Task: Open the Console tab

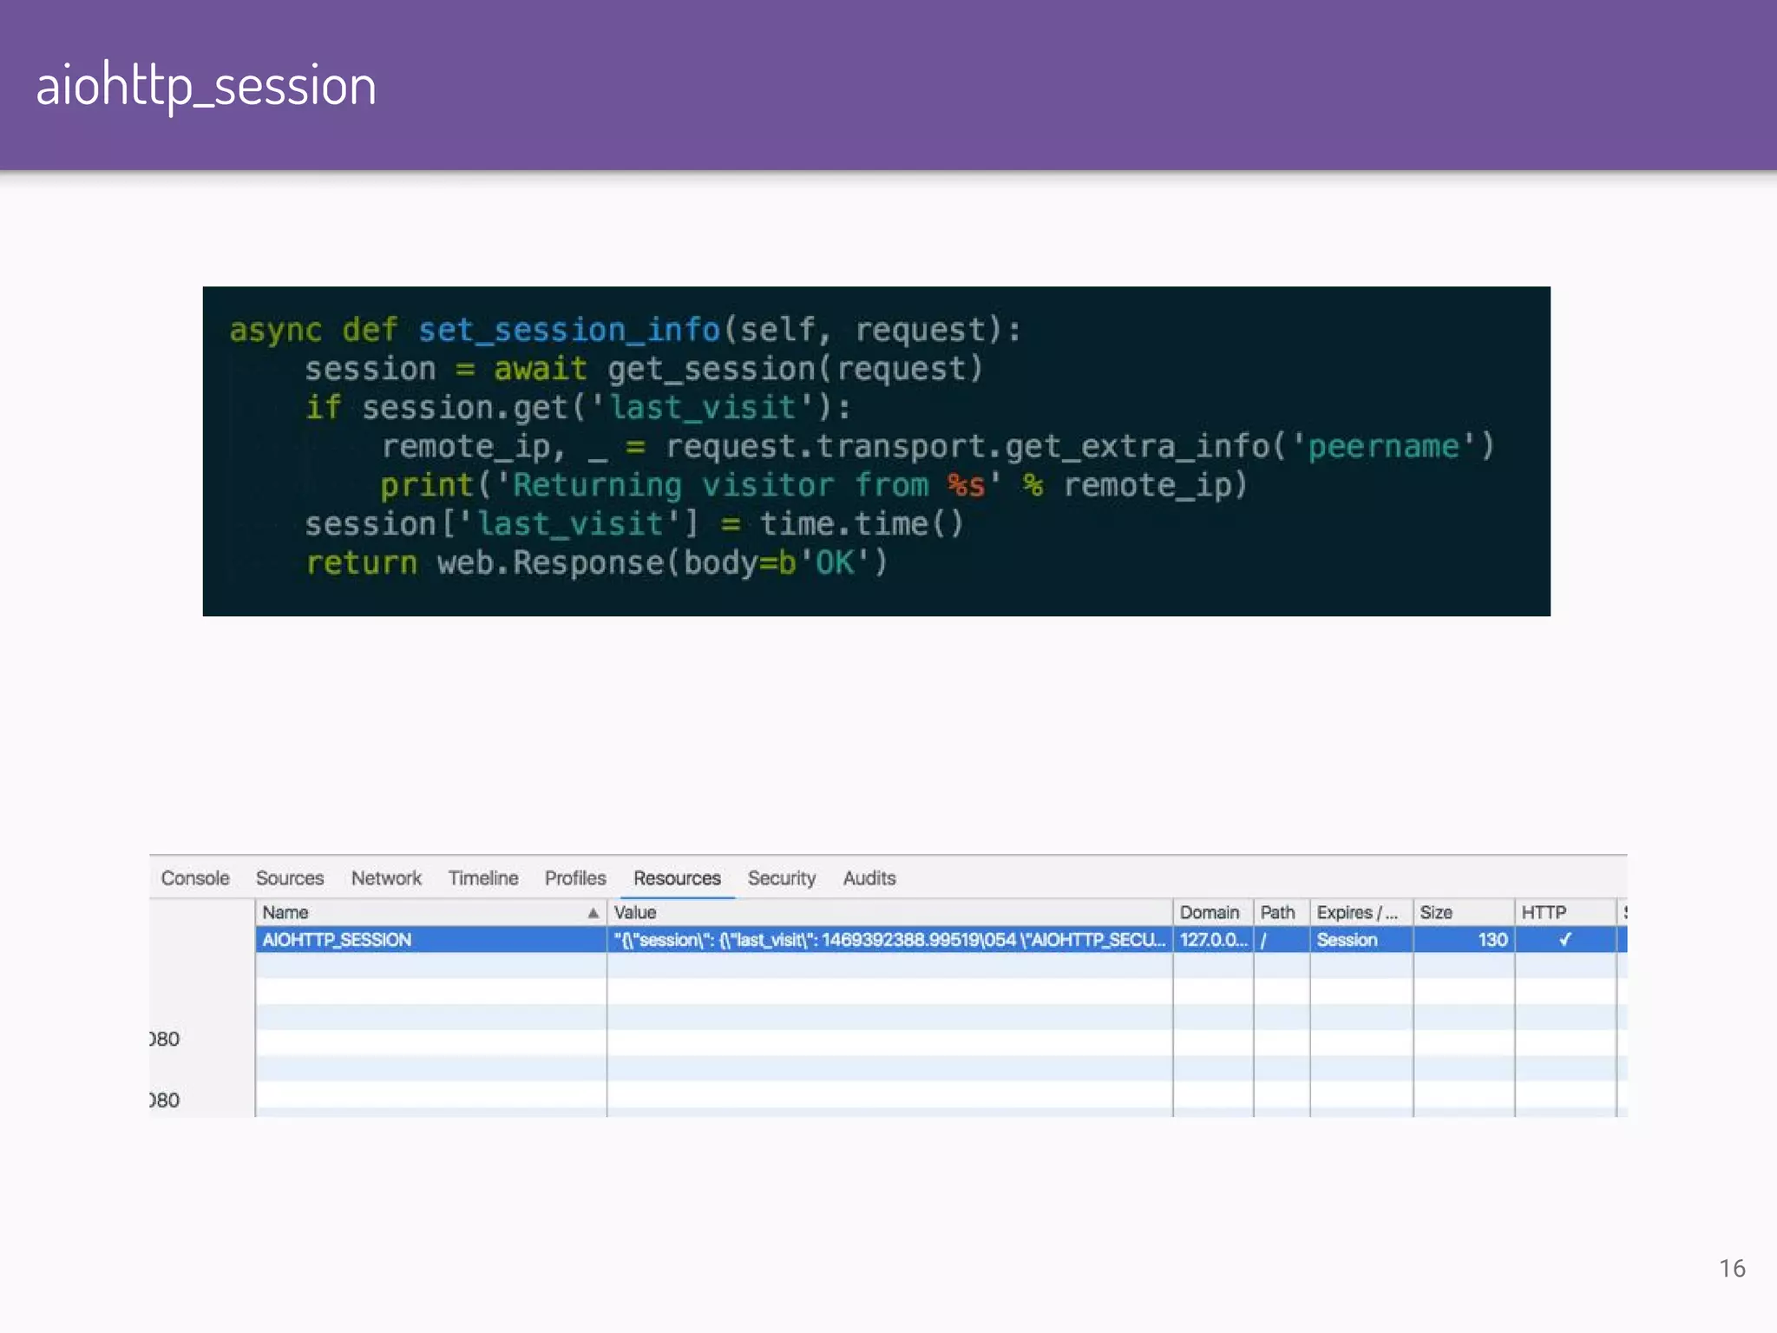Action: pyautogui.click(x=195, y=878)
